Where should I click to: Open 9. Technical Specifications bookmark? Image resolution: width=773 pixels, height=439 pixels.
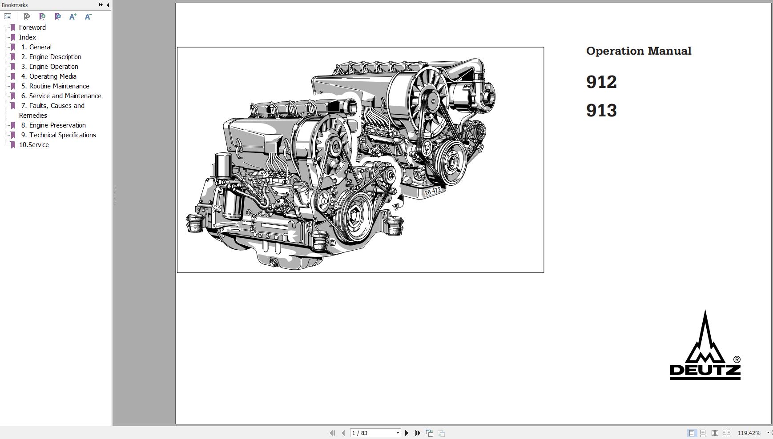(62, 135)
